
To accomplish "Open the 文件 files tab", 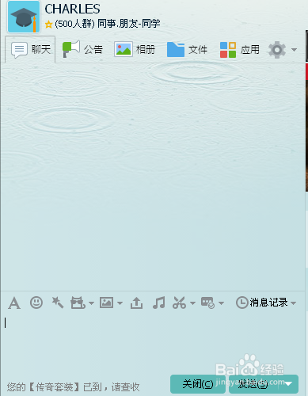I will (x=187, y=49).
